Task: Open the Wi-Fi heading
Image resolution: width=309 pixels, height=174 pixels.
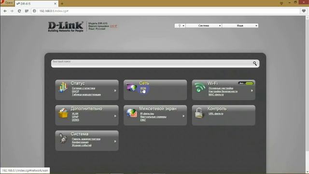Action: pyautogui.click(x=212, y=83)
